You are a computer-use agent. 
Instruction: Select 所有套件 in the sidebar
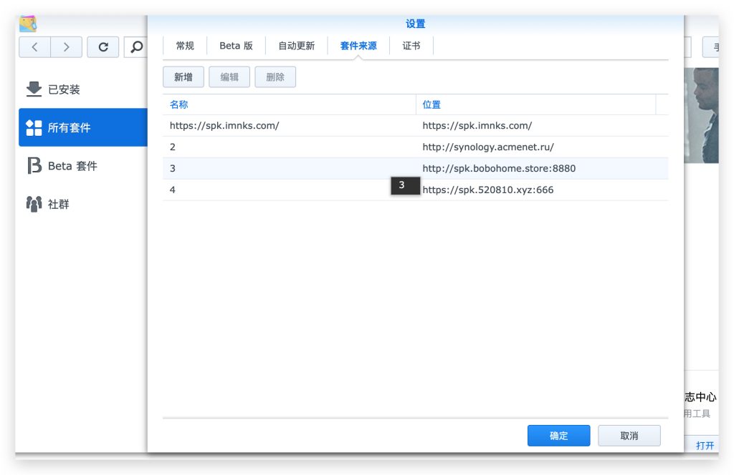83,127
